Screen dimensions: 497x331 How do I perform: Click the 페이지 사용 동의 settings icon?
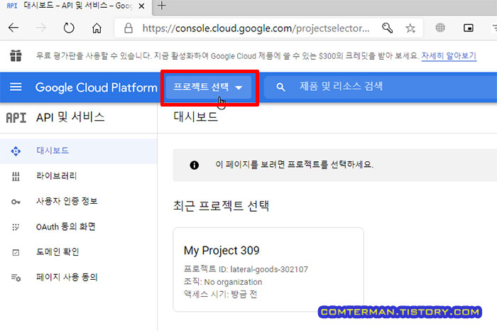click(x=16, y=278)
